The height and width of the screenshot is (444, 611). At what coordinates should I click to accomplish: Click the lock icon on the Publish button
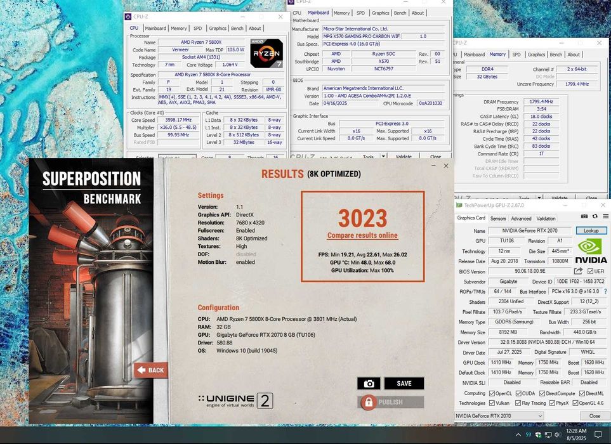pyautogui.click(x=368, y=402)
